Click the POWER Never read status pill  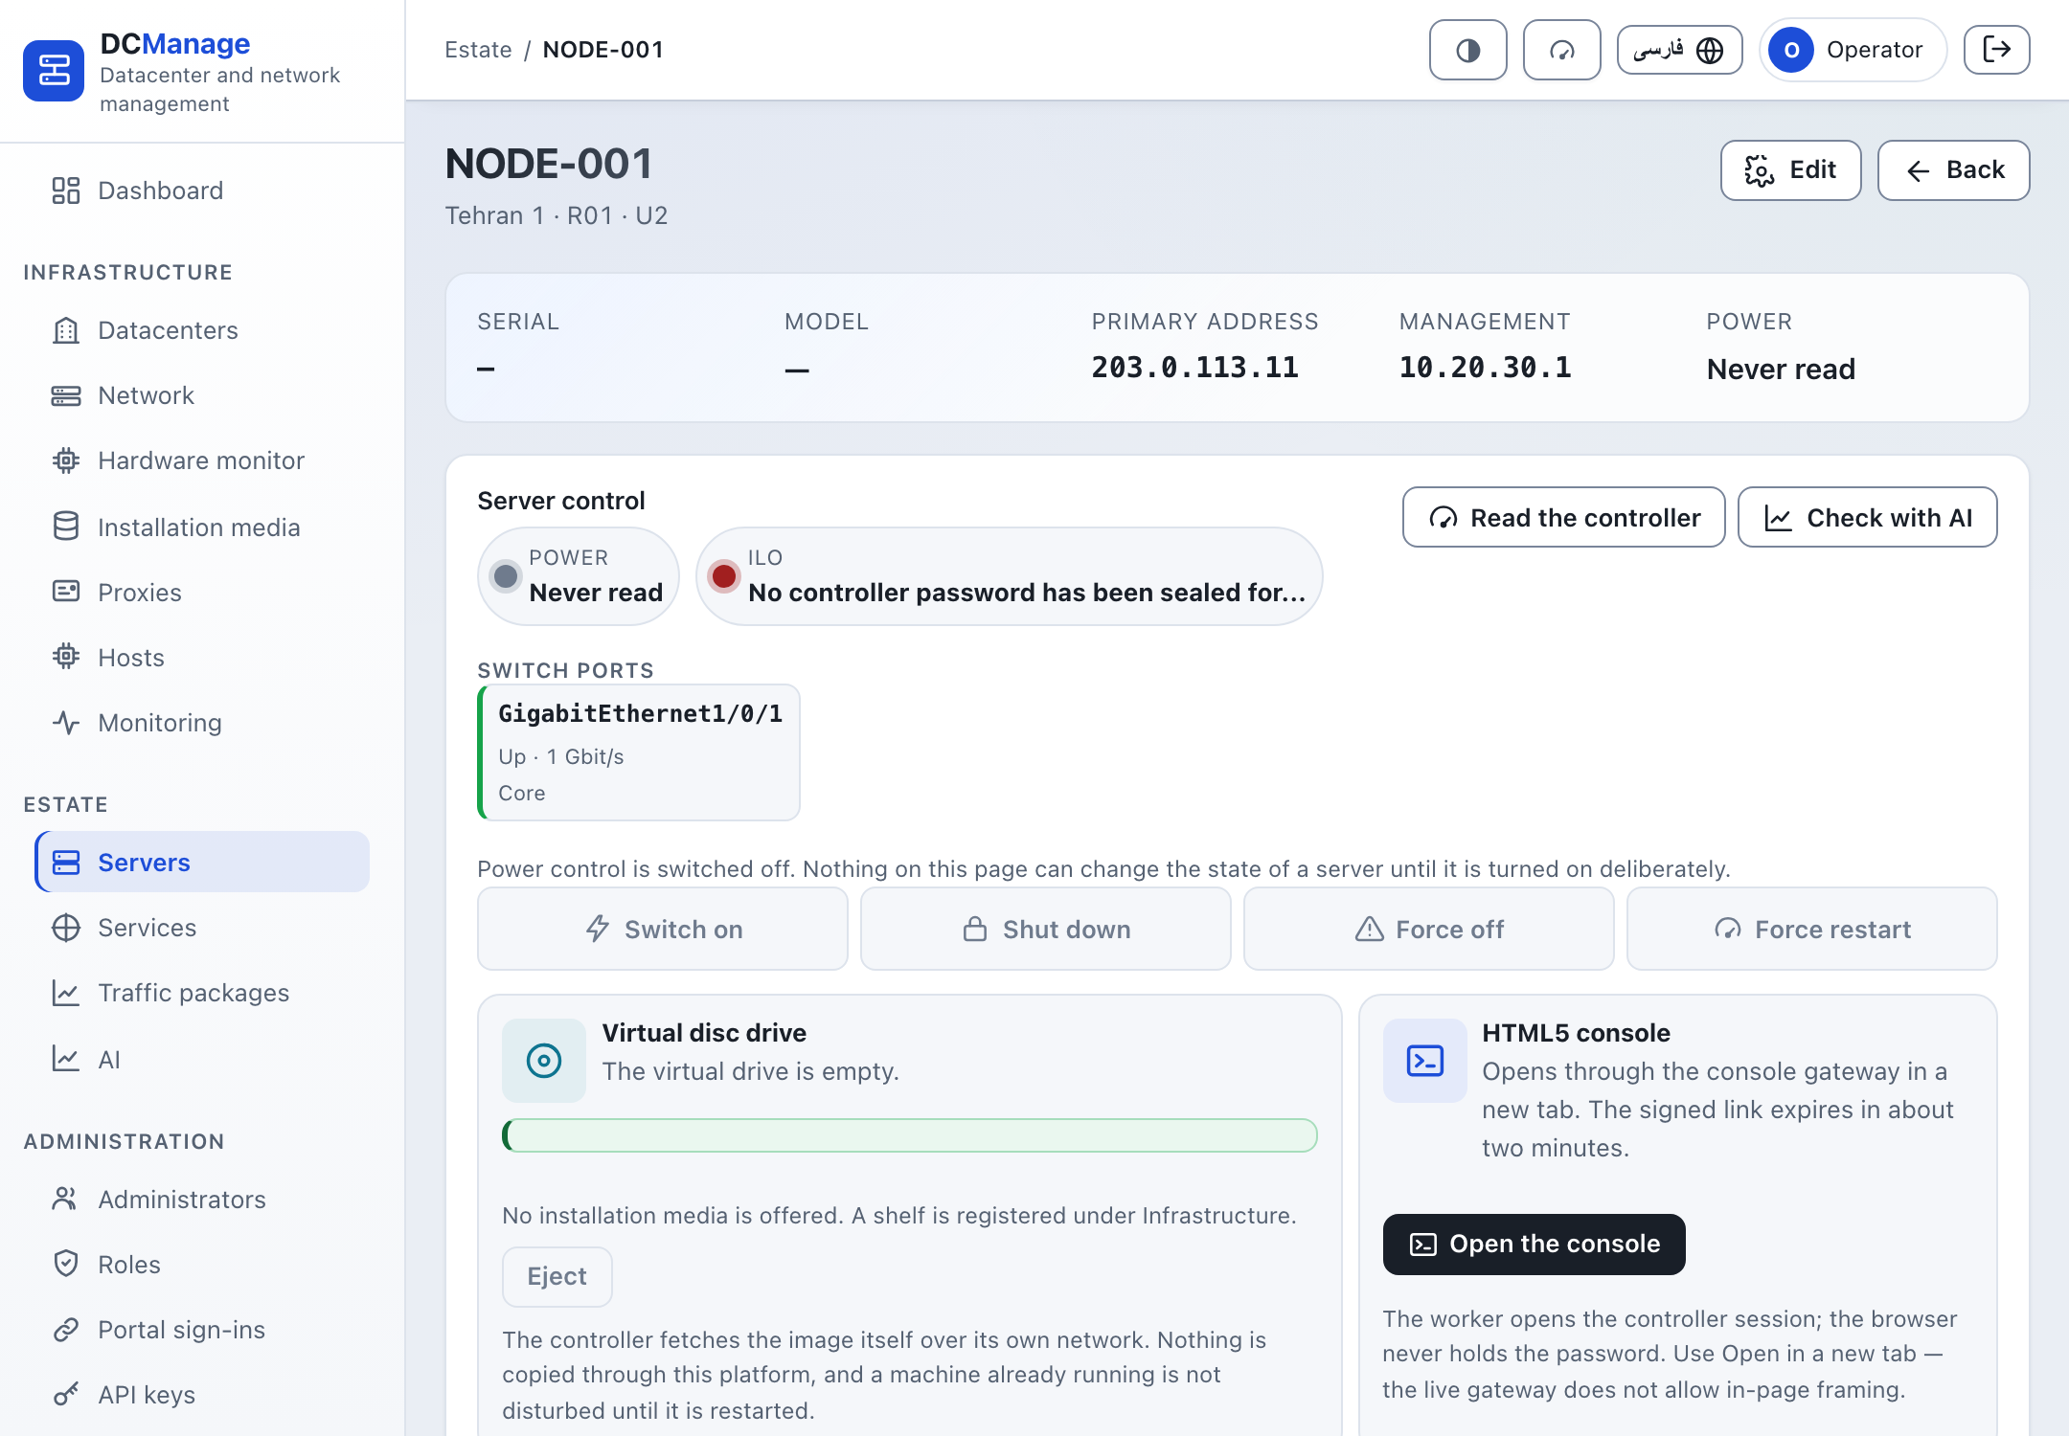(x=578, y=575)
